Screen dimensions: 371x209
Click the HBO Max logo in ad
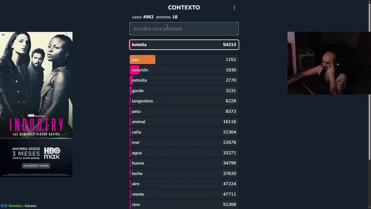[x=52, y=153]
